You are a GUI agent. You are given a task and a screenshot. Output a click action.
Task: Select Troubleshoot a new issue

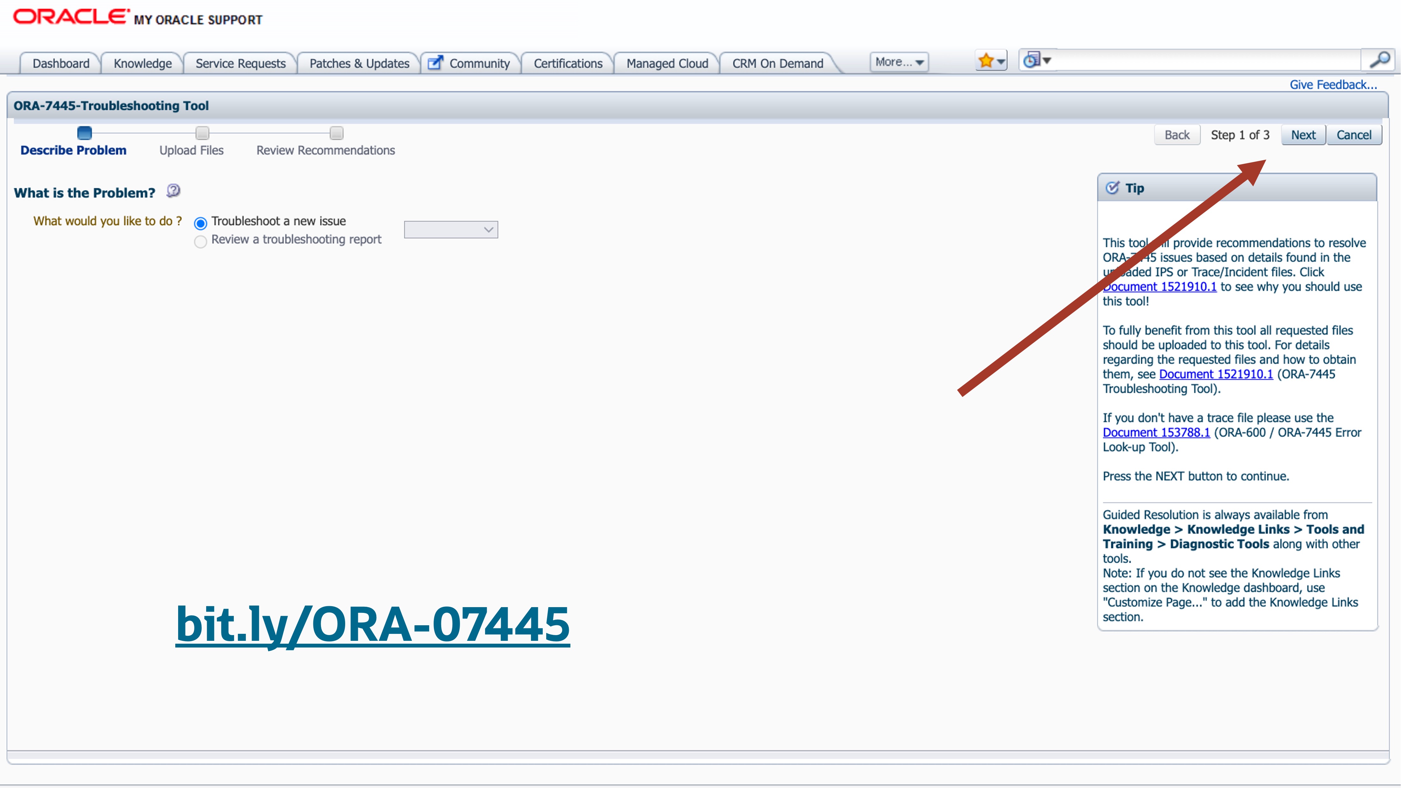point(200,223)
